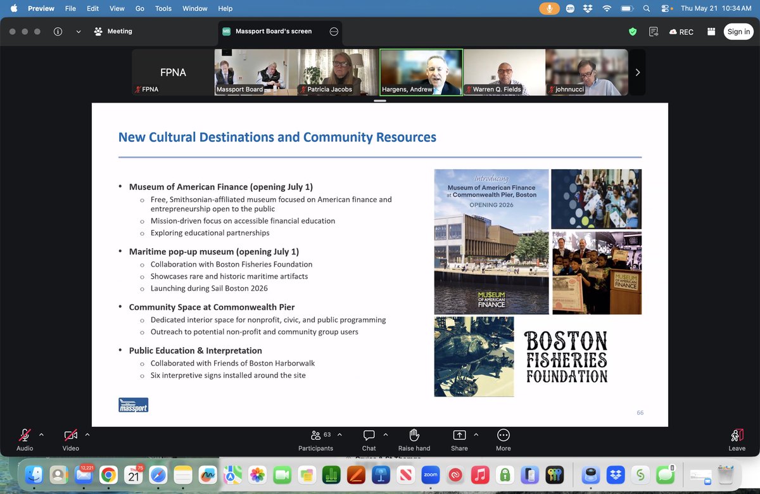Expand the chevron next to meeting info

(79, 32)
